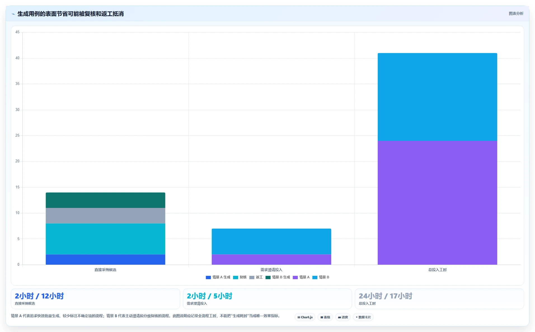Image resolution: width=535 pixels, height=332 pixels.
Task: Click the 2小时 / 5小时 data card value
Action: (x=210, y=296)
